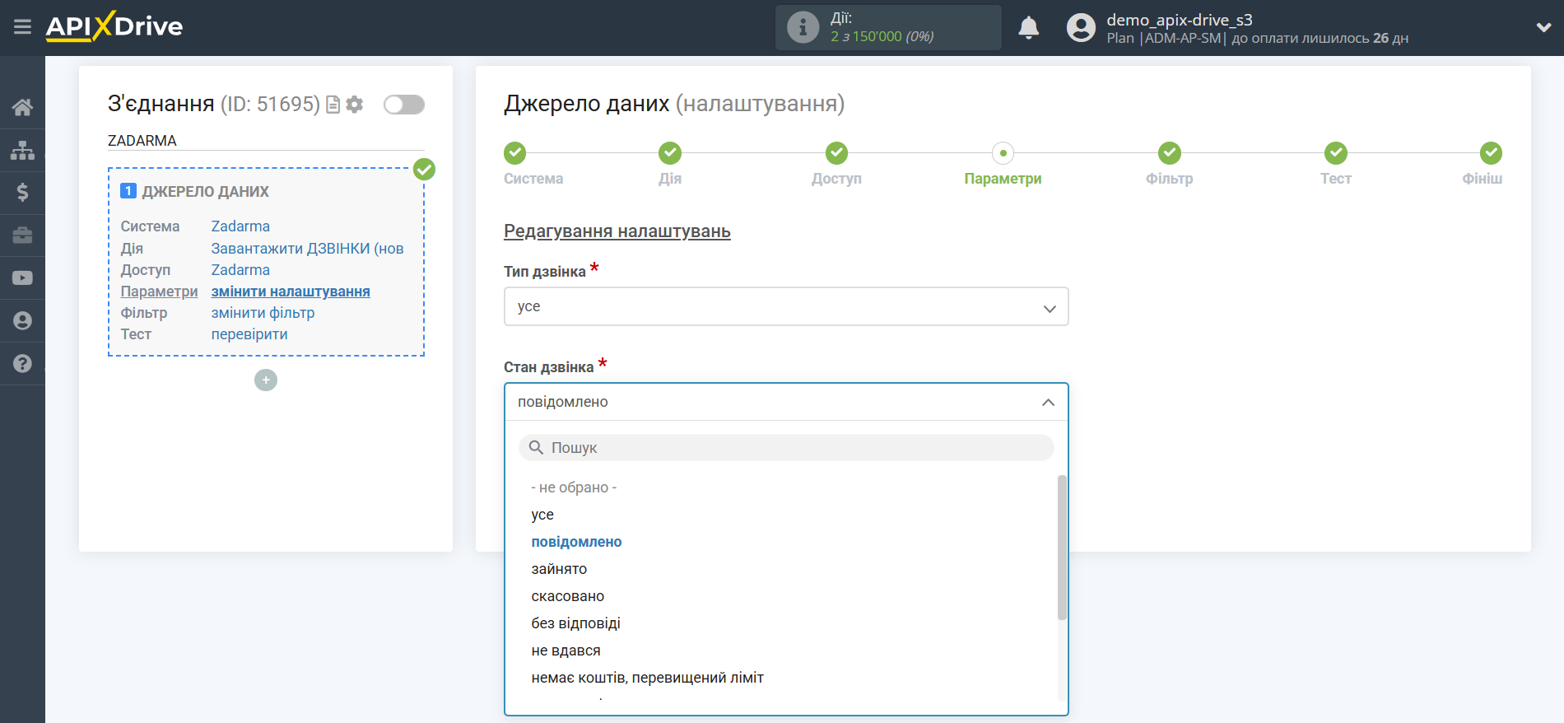Viewport: 1564px width, 723px height.
Task: Click the Zadarma system link
Action: click(240, 226)
